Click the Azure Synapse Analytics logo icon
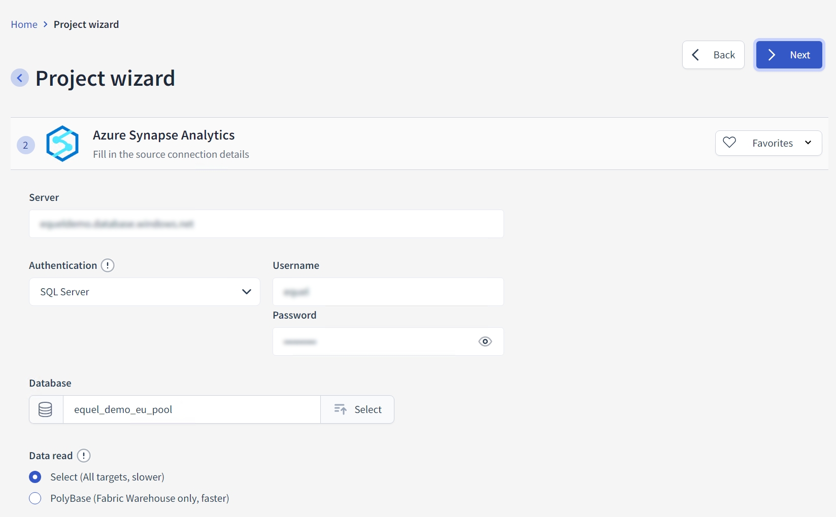Screen dimensions: 836x517 (x=62, y=144)
